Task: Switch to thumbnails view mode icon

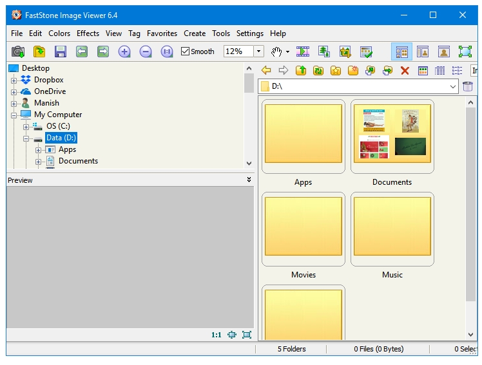Action: [423, 71]
